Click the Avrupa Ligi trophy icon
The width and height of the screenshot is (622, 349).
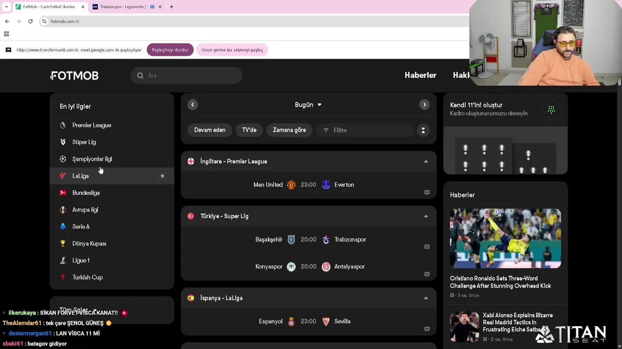tap(63, 210)
